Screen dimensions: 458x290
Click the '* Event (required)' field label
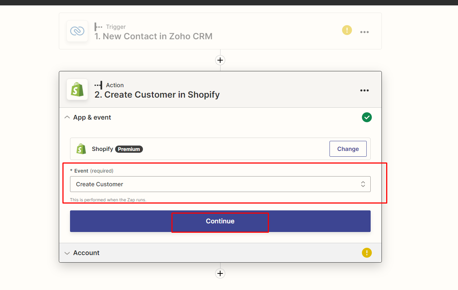92,171
